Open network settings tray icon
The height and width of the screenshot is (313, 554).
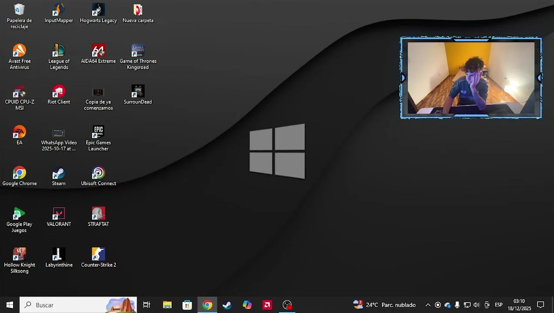(x=467, y=305)
